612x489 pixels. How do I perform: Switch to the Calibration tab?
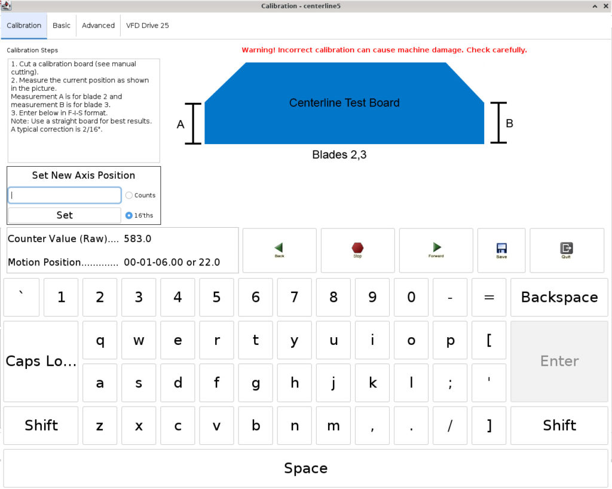pos(24,26)
